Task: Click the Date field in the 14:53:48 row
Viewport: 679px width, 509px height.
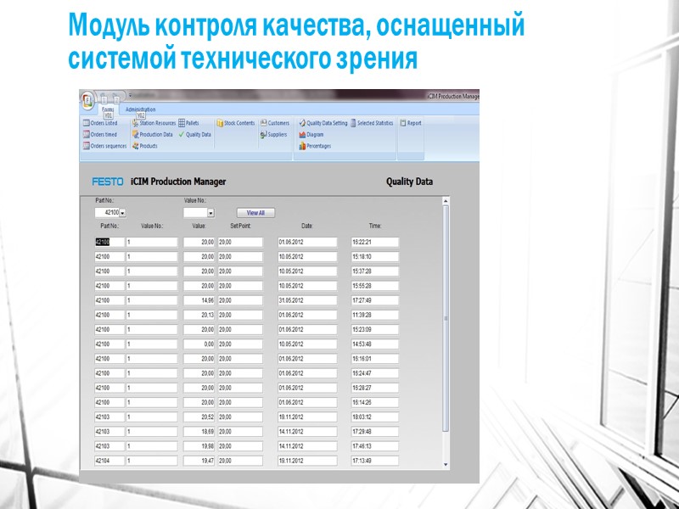Action: 307,344
